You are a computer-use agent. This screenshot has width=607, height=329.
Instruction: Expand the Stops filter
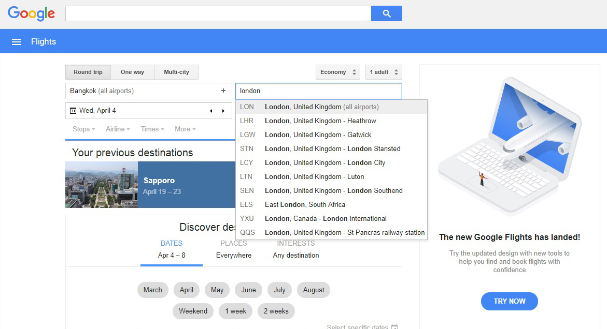click(x=83, y=129)
